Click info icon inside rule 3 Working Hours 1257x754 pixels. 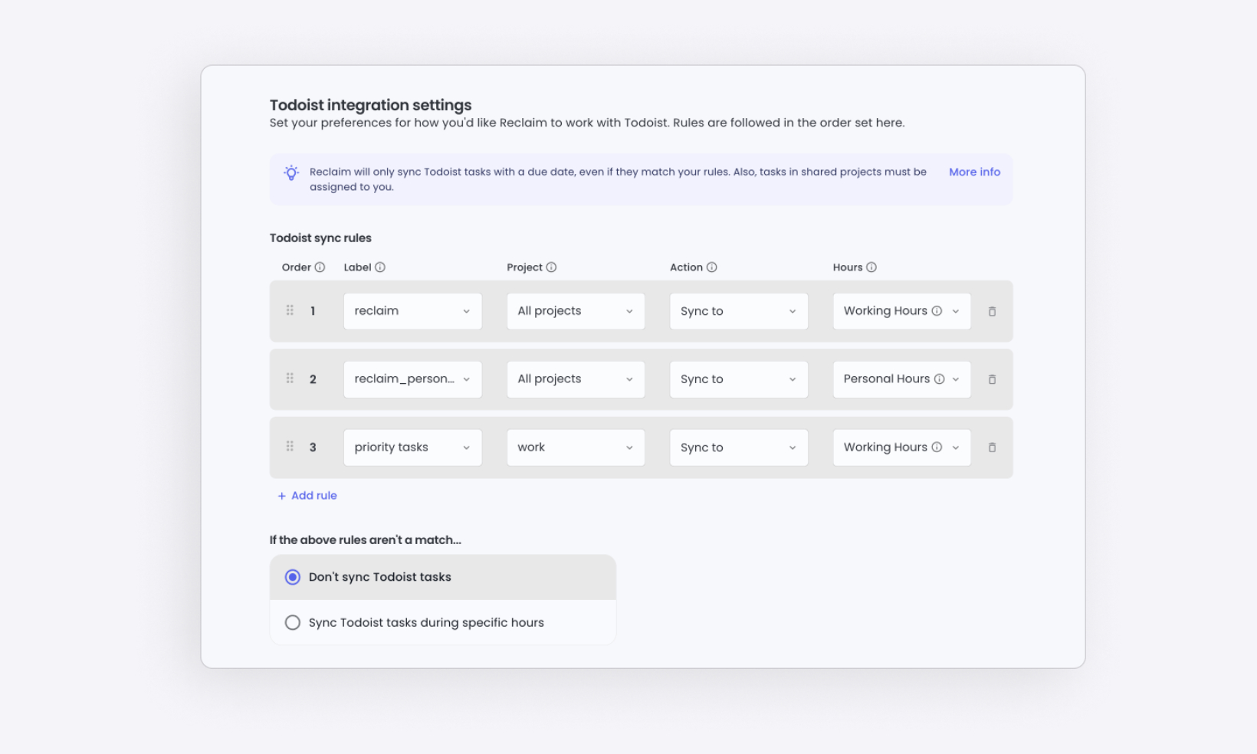click(x=937, y=447)
